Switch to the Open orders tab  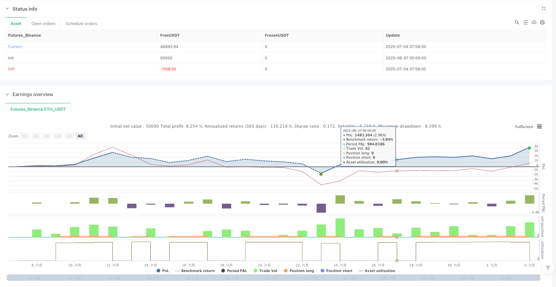tap(43, 24)
